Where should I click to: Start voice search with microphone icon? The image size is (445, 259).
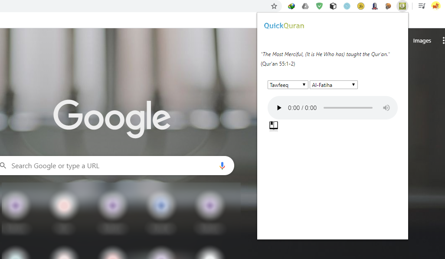(222, 166)
